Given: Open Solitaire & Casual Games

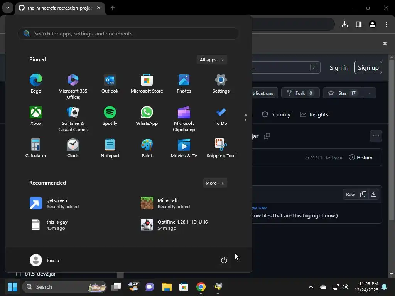Looking at the screenshot, I should pos(73,119).
